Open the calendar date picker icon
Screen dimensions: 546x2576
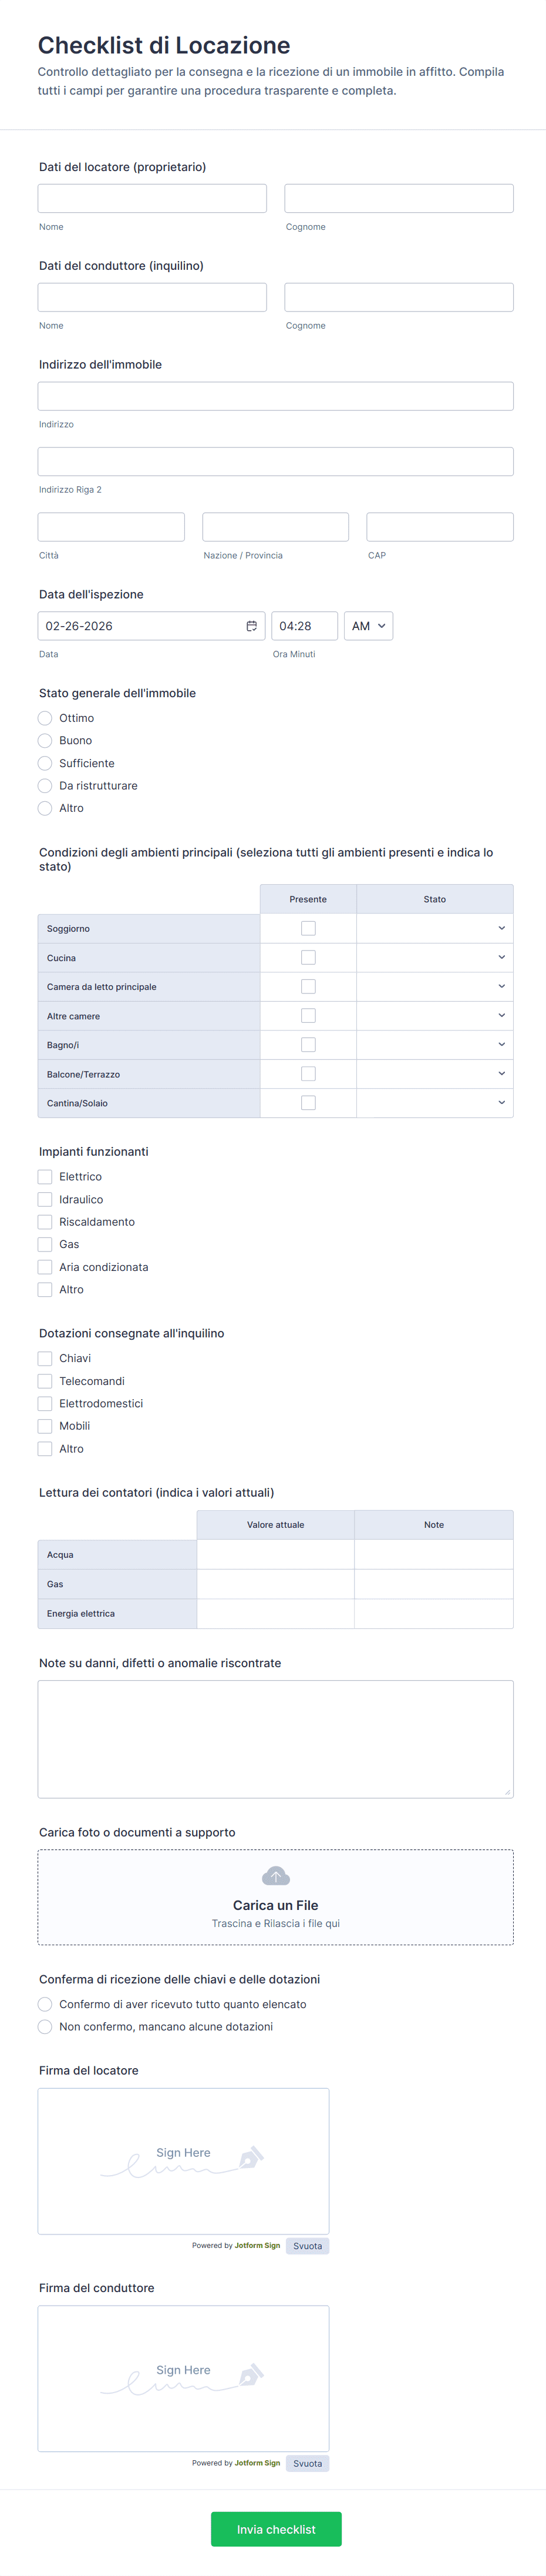point(251,626)
